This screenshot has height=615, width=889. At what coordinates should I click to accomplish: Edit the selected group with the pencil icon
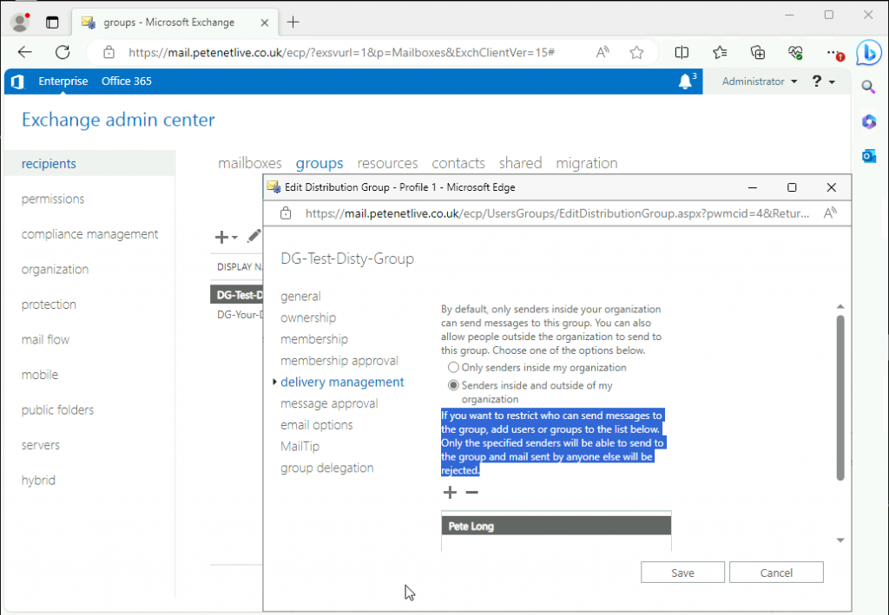click(254, 237)
